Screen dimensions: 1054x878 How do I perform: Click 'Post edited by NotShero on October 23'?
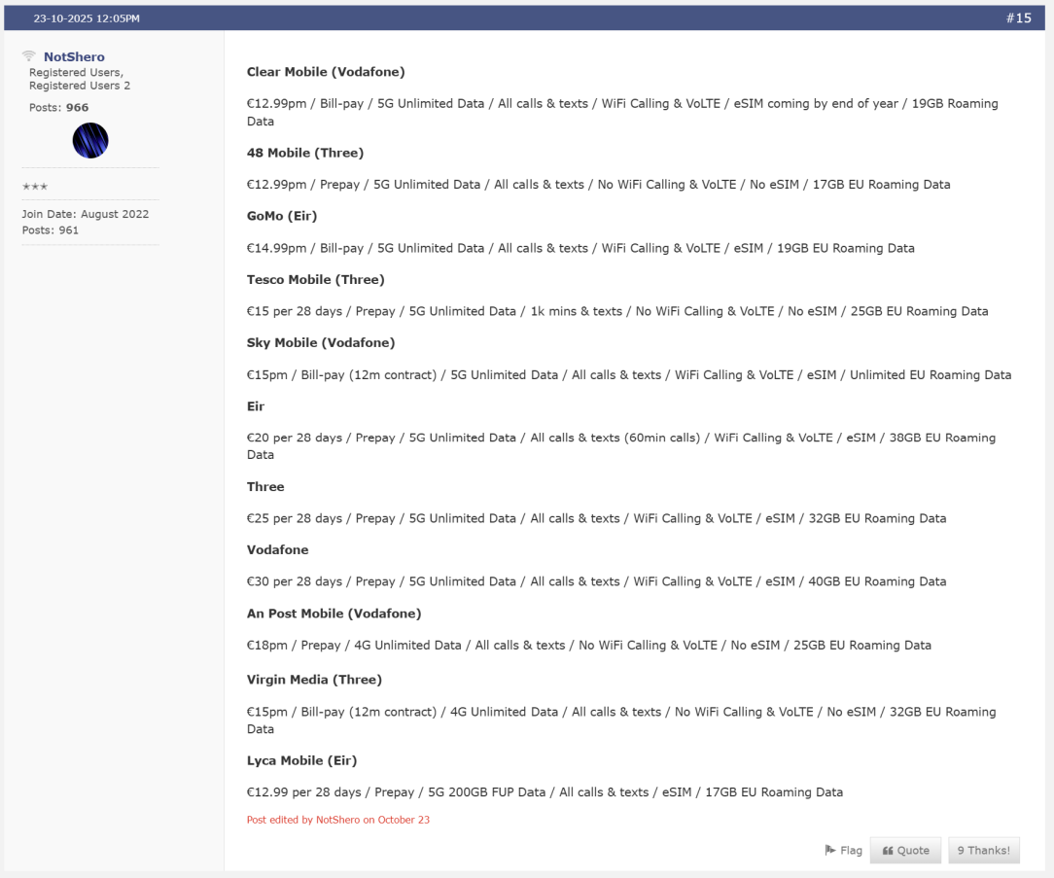338,820
